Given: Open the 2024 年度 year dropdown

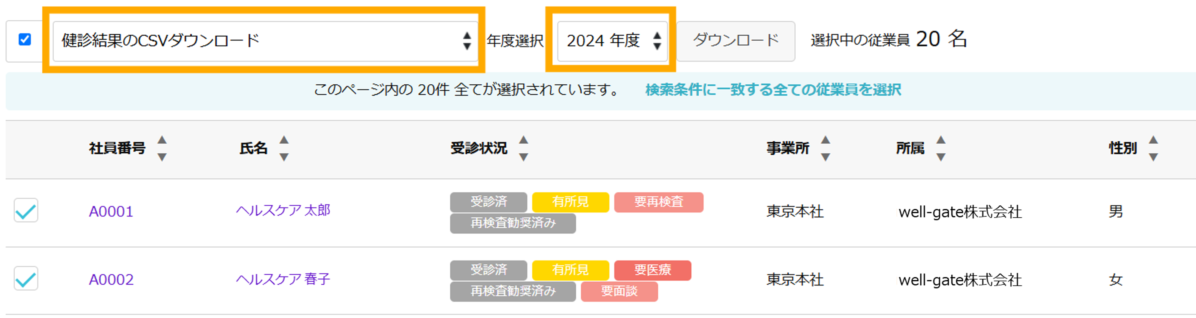Looking at the screenshot, I should tap(612, 41).
